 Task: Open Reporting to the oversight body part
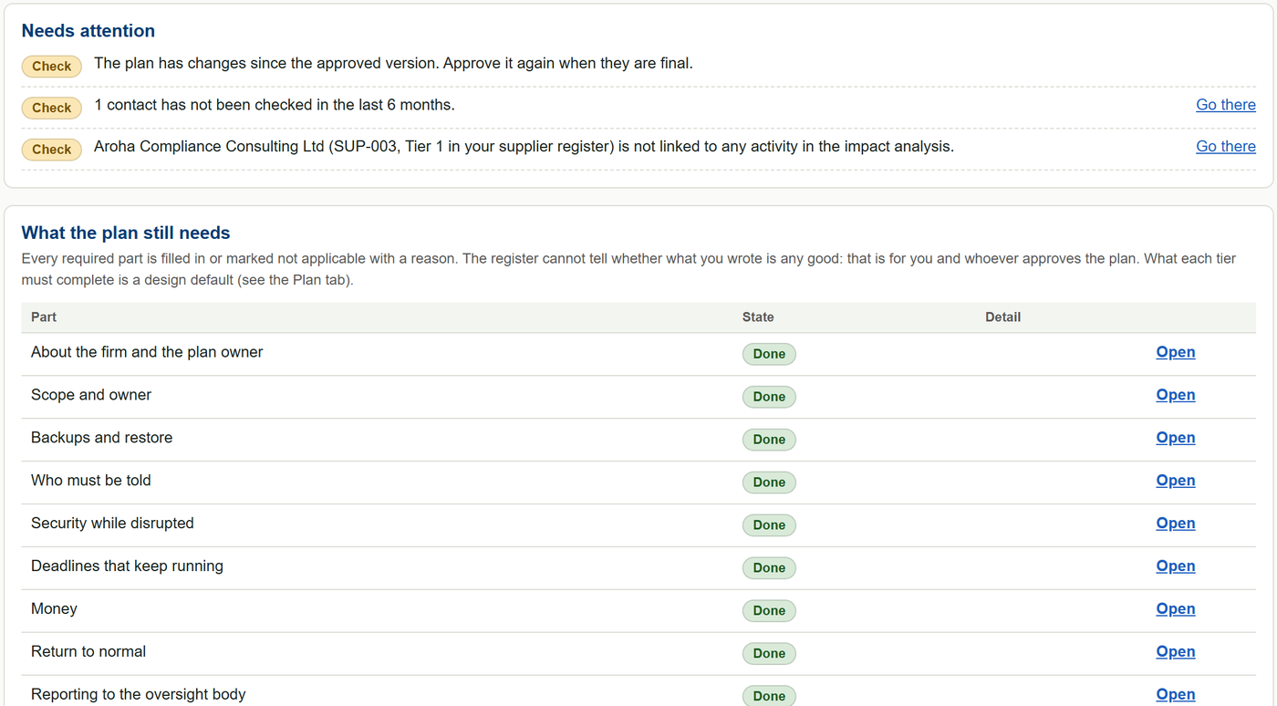point(1175,695)
